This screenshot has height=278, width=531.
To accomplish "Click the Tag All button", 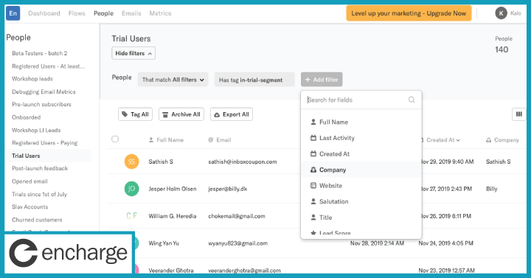I will [136, 114].
